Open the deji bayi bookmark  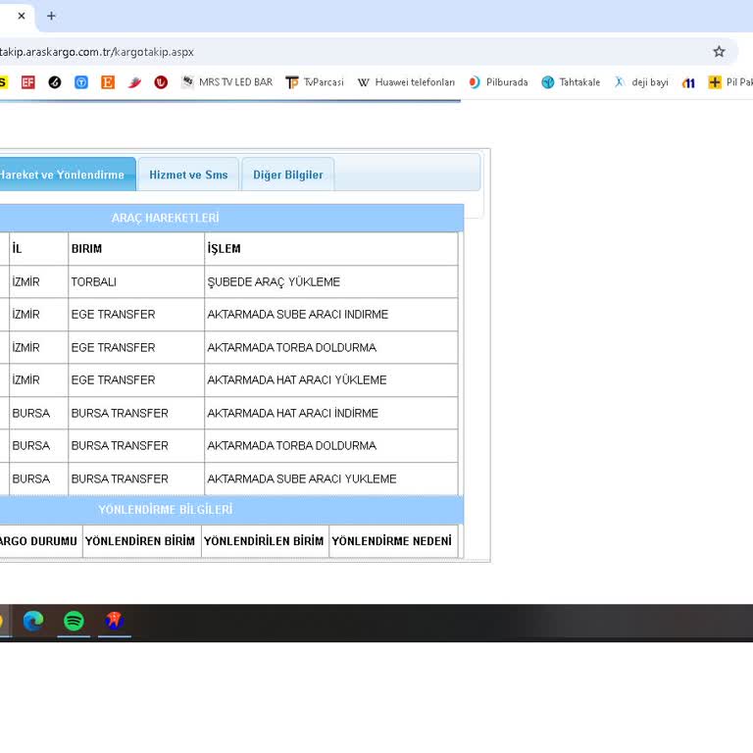641,82
